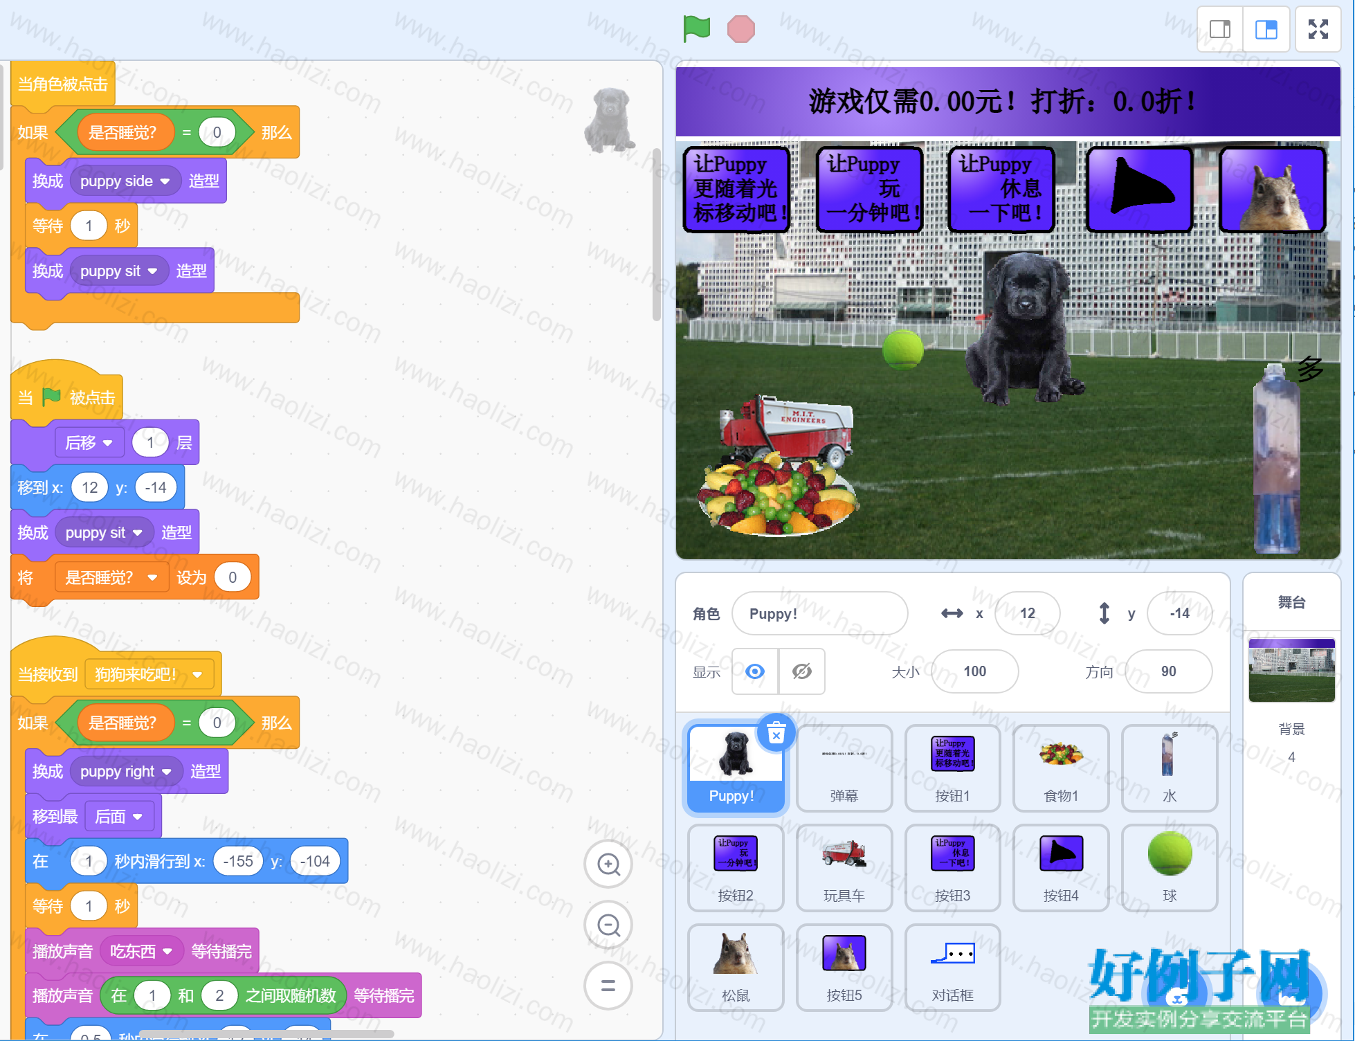This screenshot has width=1355, height=1041.
Task: Edit the 设为 value 0 field
Action: point(233,578)
